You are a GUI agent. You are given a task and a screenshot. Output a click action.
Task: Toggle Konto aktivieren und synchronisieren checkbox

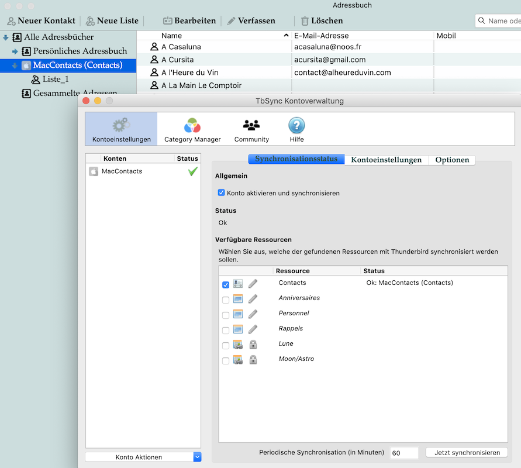(221, 192)
